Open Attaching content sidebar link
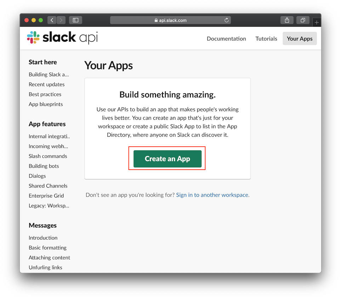 pyautogui.click(x=49, y=258)
